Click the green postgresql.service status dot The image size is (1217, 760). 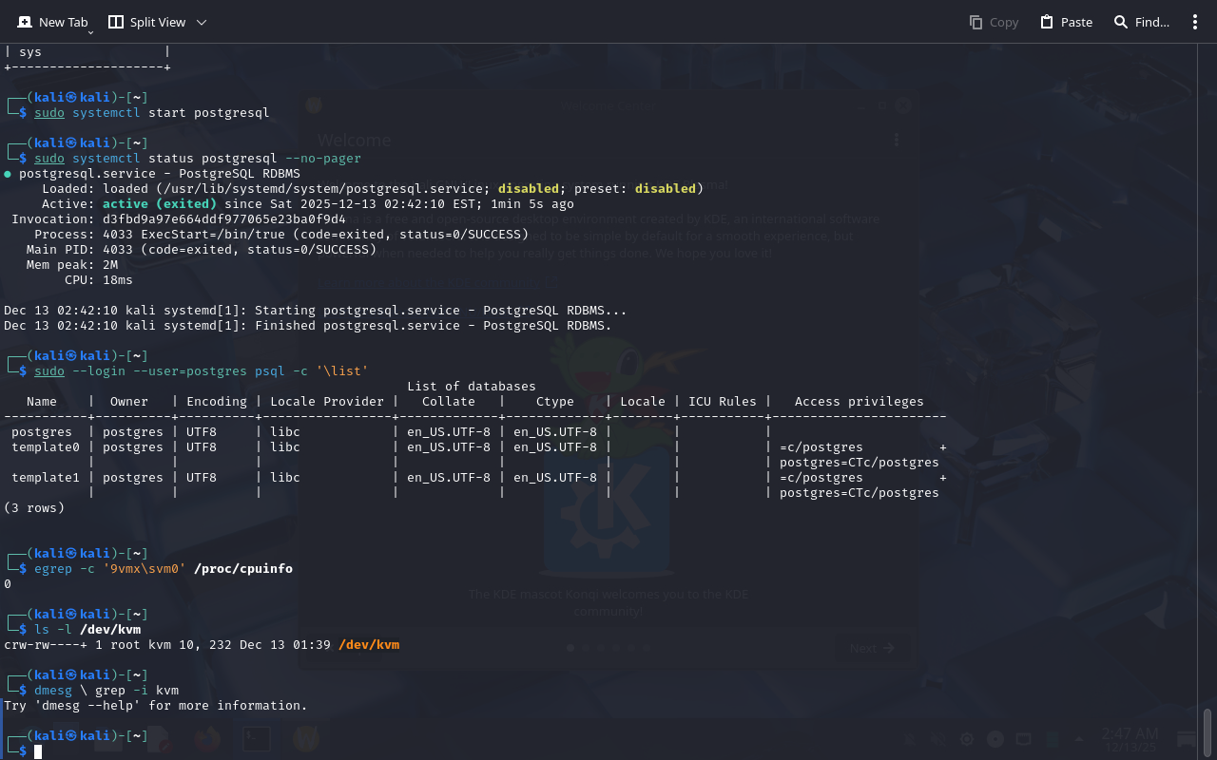point(8,174)
